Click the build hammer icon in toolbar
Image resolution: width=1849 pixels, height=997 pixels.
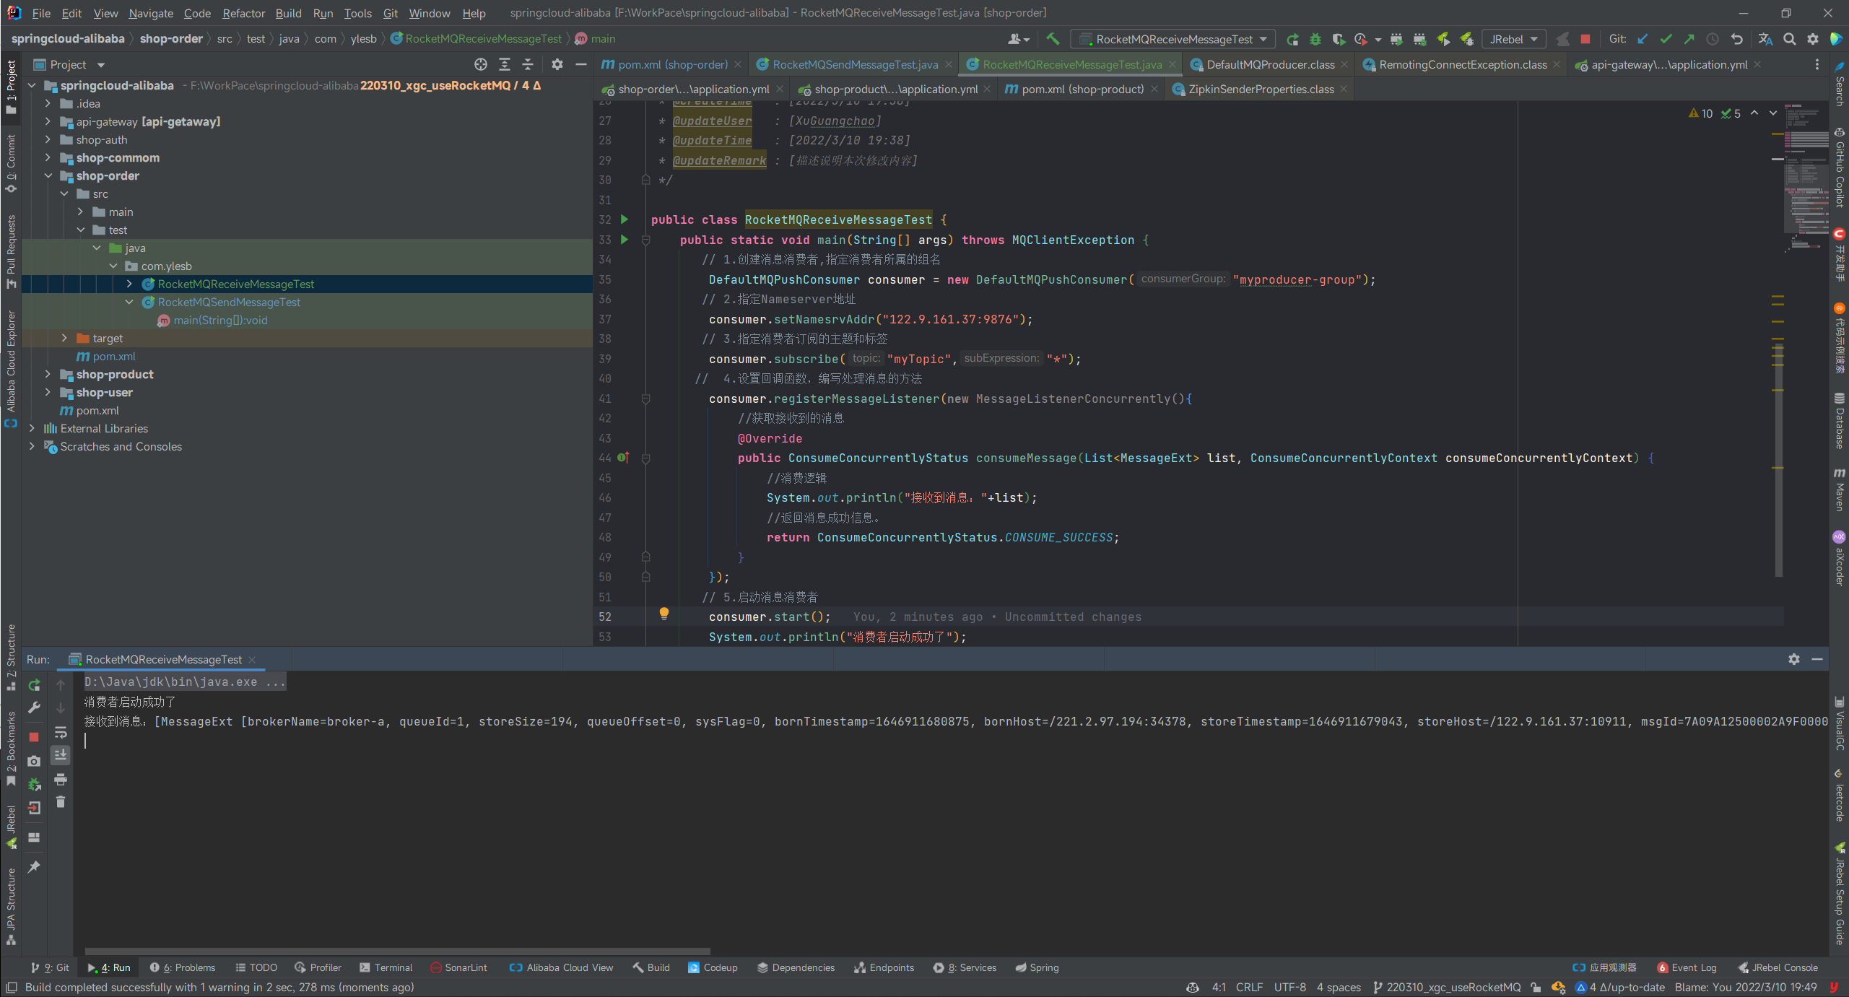(x=1053, y=39)
